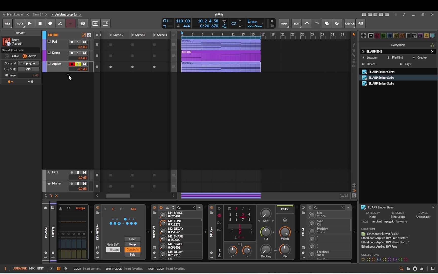Click the tempo value 110.00
Viewport: 438px width, 274px height.
tap(183, 21)
